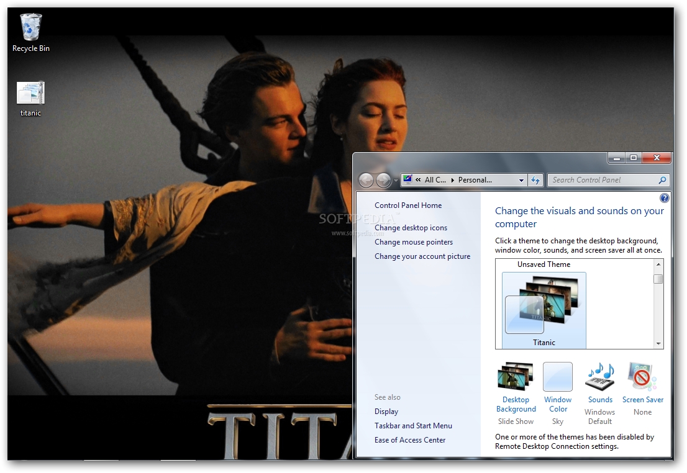Expand the address bar history dropdown

coord(521,180)
